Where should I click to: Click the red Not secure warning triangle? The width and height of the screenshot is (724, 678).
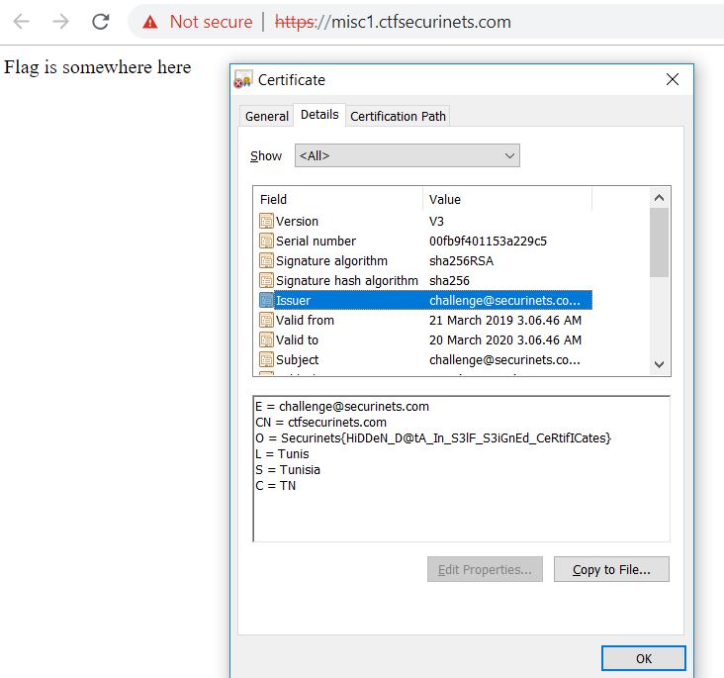[x=150, y=22]
